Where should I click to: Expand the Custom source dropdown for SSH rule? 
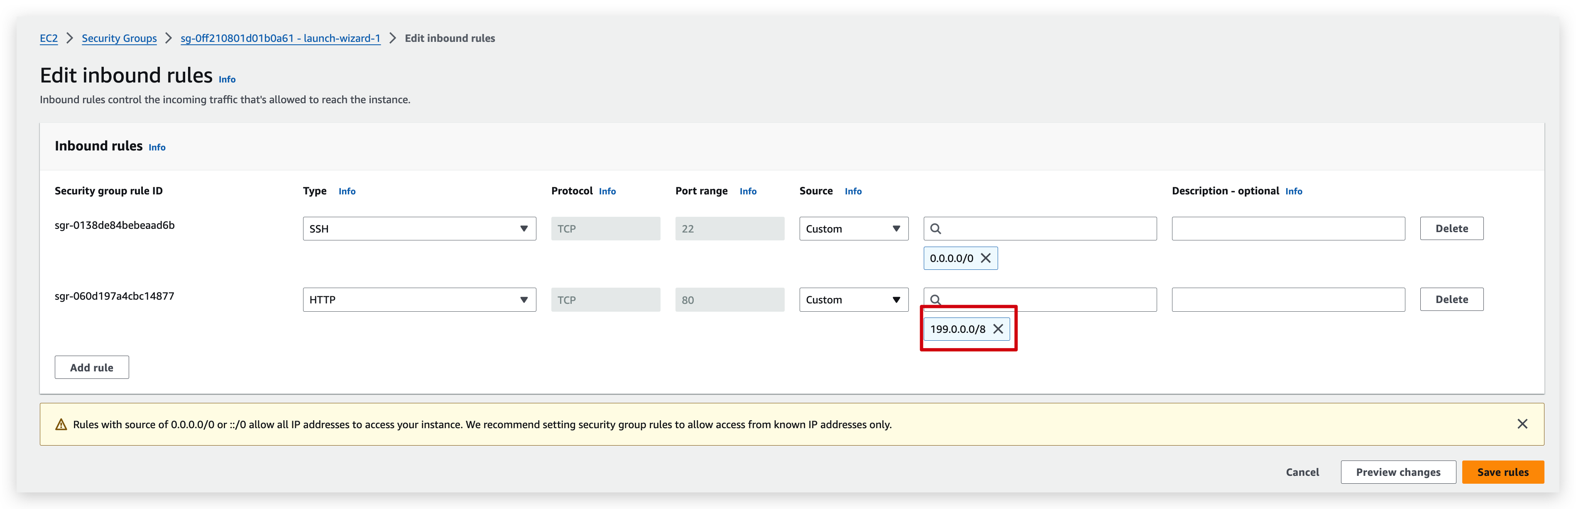pos(854,228)
